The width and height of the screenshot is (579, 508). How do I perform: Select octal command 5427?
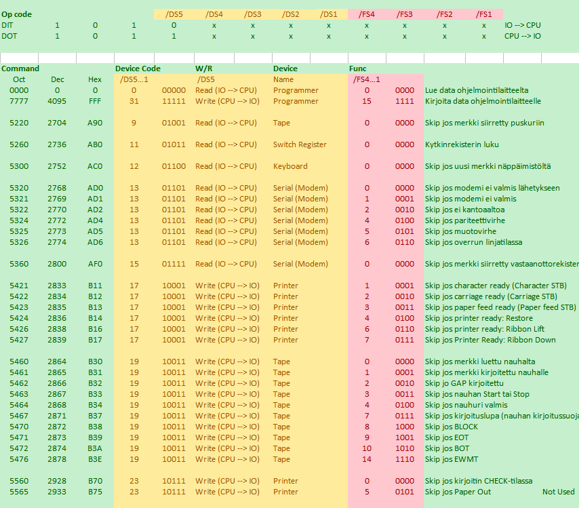[19, 340]
